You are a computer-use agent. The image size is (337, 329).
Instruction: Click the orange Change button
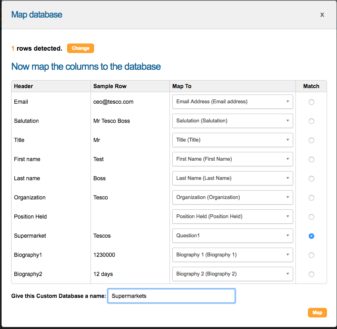81,48
